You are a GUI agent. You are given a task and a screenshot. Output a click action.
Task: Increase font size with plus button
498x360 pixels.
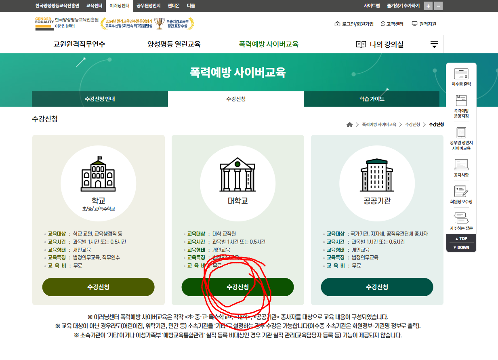tap(429, 6)
